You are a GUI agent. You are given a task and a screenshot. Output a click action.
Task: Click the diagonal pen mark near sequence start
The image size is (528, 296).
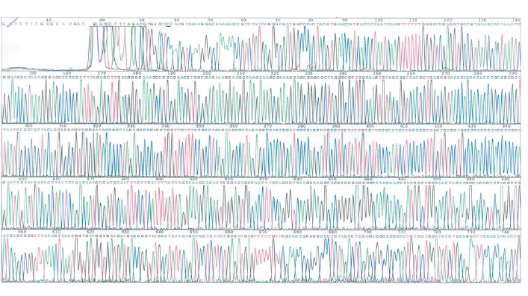13,22
